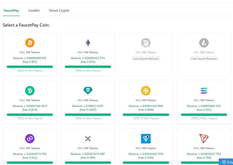Viewport: 233px width, 165px height.
Task: Click the BTC minimum payout progress bar
Action: 30,67
